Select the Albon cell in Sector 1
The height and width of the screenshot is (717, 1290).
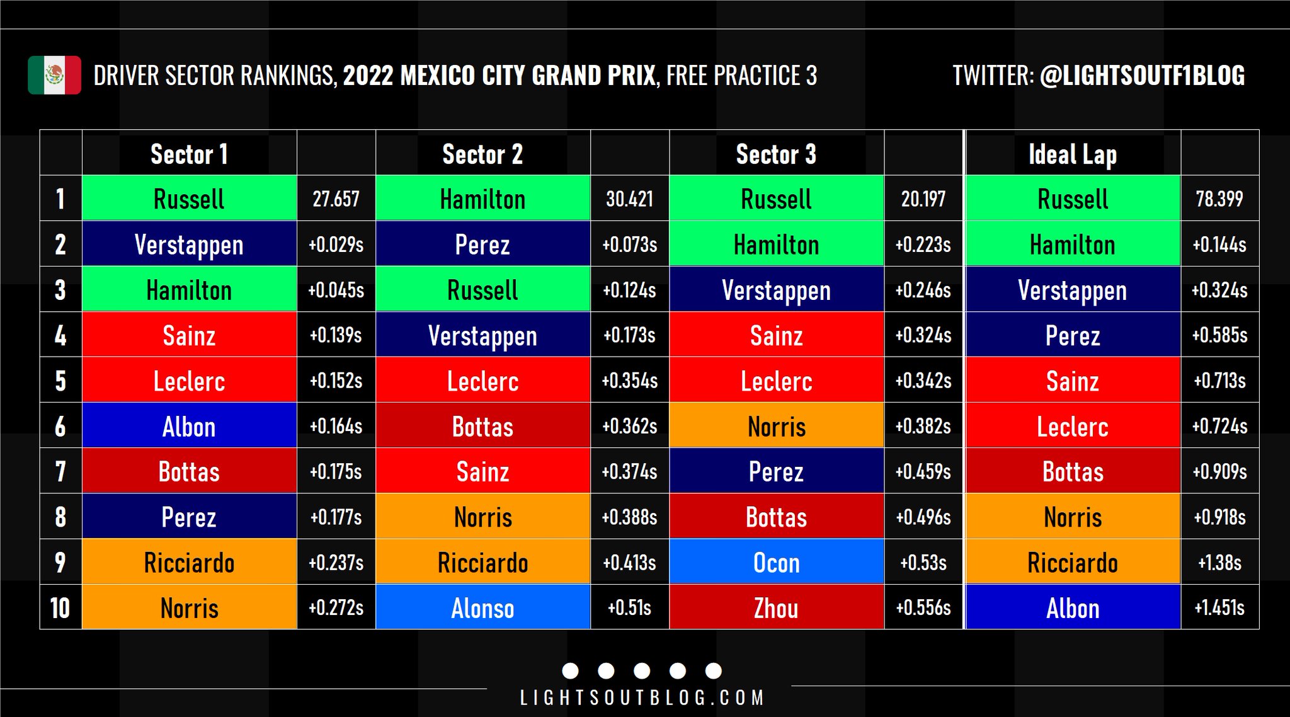coord(189,427)
